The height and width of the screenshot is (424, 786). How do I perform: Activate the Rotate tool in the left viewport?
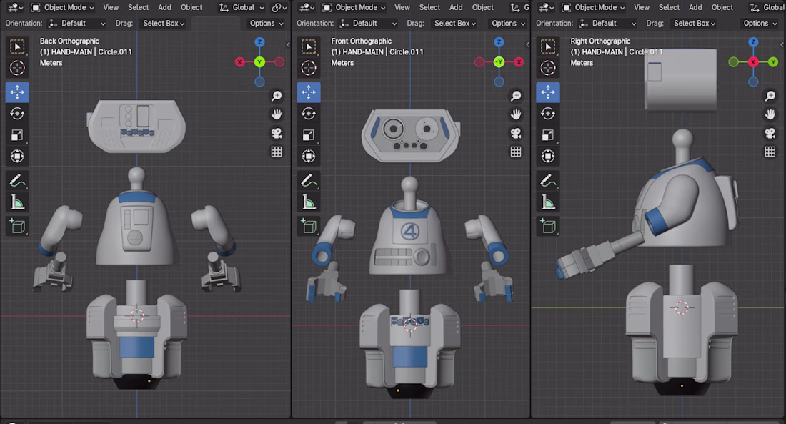[x=17, y=114]
